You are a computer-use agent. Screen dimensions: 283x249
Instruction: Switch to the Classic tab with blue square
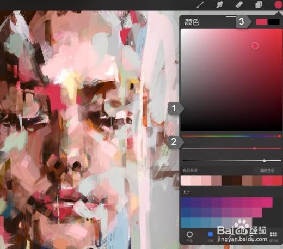point(211,236)
